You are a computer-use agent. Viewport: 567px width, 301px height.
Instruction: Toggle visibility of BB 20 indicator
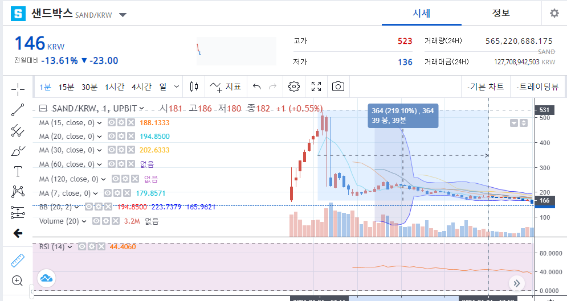coord(89,207)
